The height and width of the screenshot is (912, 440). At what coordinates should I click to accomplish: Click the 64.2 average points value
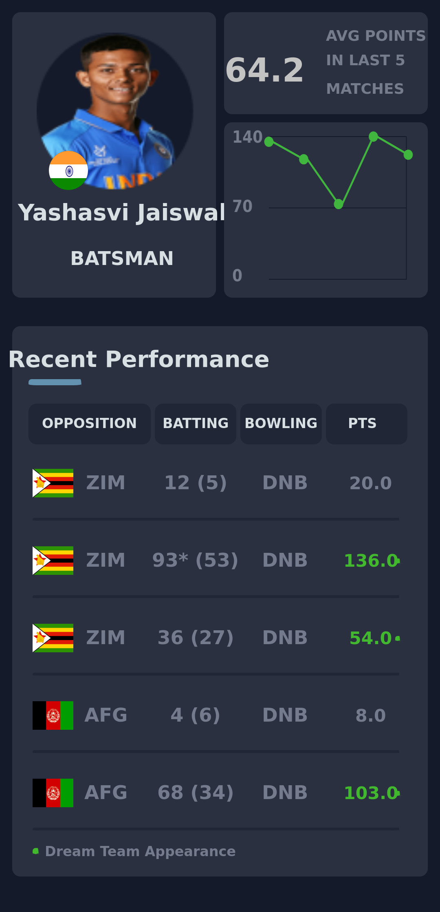(265, 71)
